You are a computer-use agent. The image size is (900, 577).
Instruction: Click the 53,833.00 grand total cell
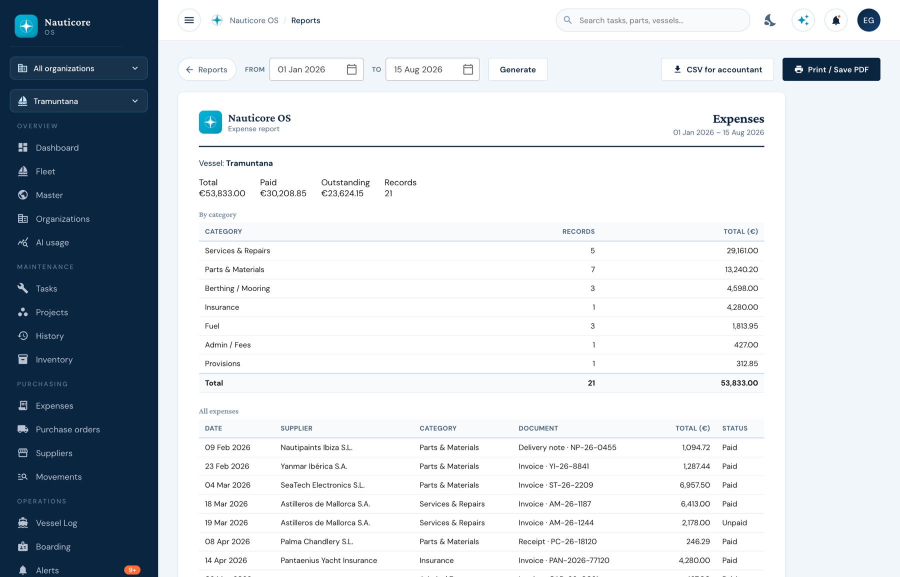[739, 383]
